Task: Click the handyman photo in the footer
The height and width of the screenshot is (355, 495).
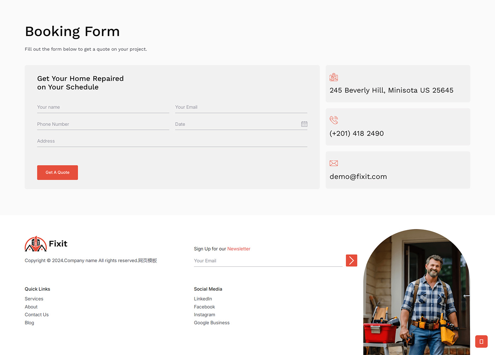Action: [417, 292]
